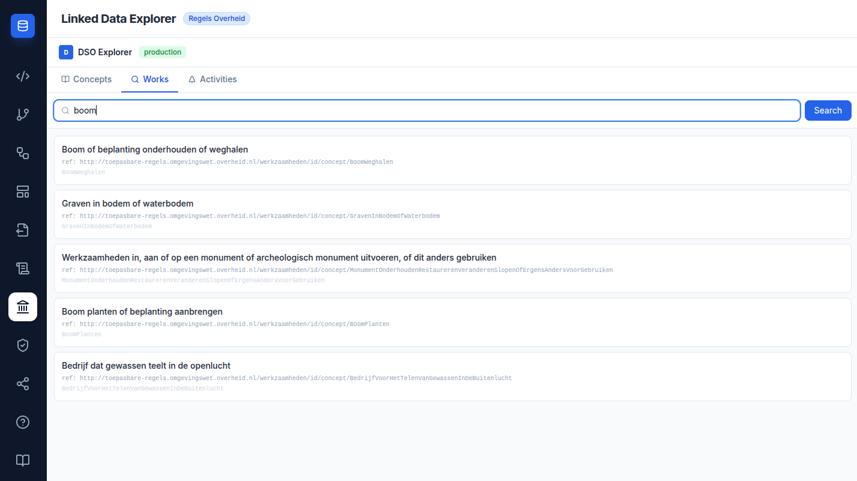This screenshot has width=857, height=481.
Task: Click the database logo icon in sidebar
Action: (23, 26)
